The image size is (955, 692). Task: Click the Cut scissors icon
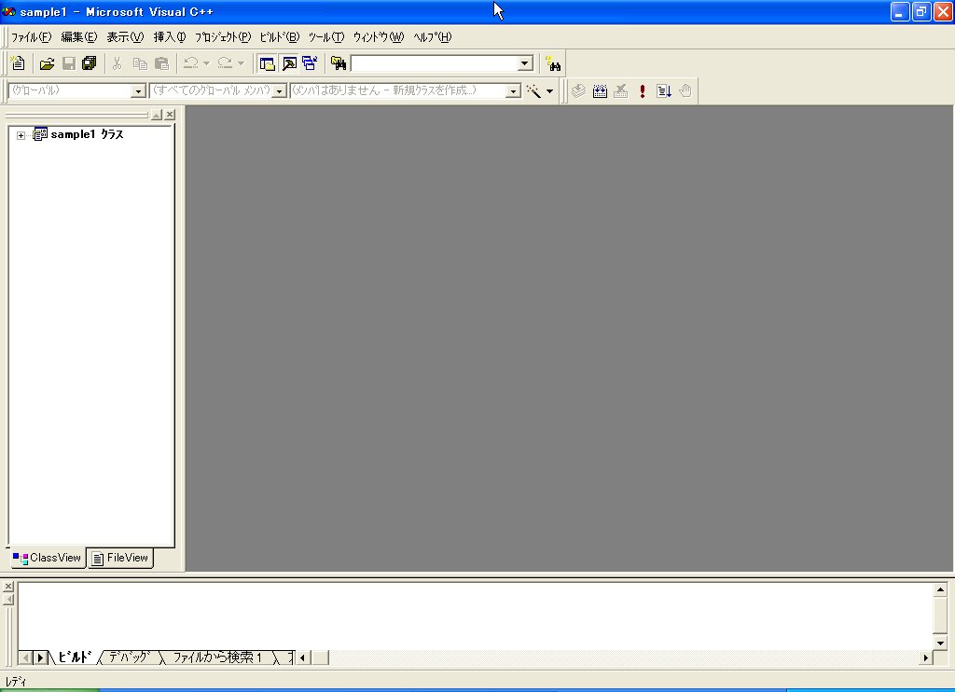pyautogui.click(x=118, y=63)
